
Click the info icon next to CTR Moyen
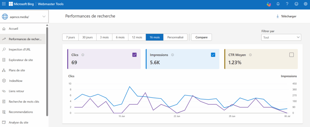click(250, 55)
